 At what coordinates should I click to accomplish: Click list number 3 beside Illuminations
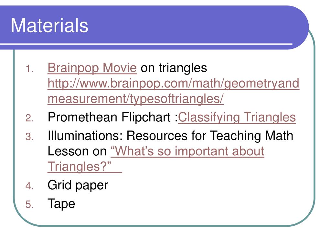coord(29,137)
